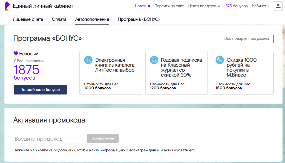
Task: Follow the Перейти на сайт link
Action: [x=169, y=6]
